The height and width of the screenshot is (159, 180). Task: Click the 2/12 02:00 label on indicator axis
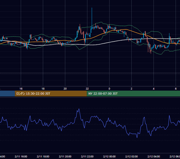(132, 156)
